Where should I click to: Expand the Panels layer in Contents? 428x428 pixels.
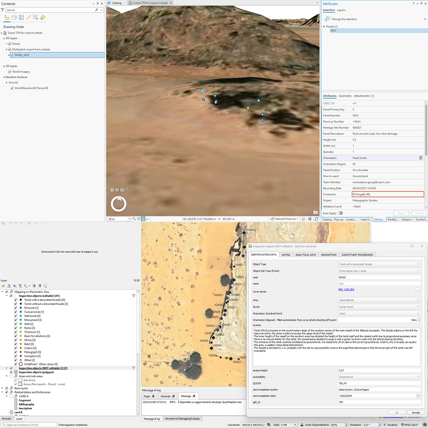point(6,44)
